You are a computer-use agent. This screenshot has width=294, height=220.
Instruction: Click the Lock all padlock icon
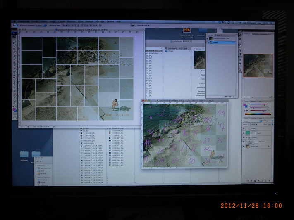click(256, 125)
